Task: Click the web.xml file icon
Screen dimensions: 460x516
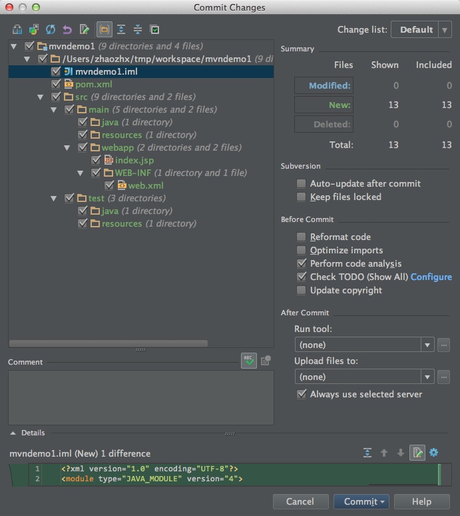Action: 122,185
